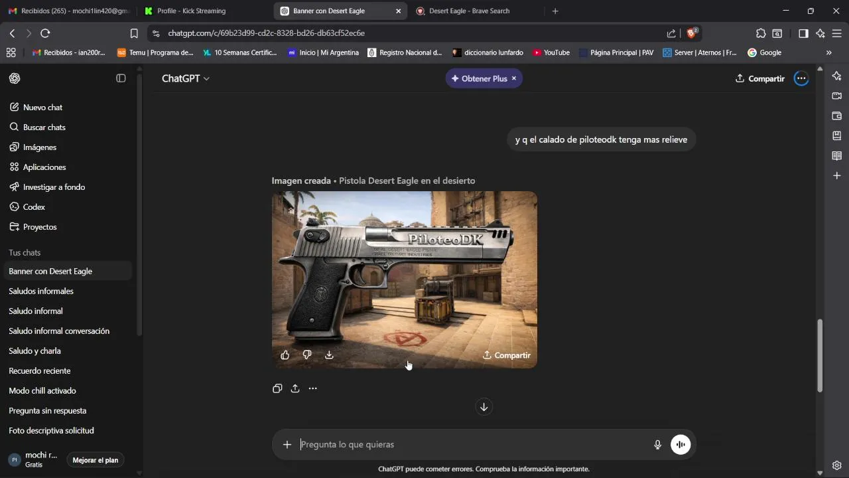
Task: Click the ChatGPT logo icon in sidebar
Action: (15, 78)
